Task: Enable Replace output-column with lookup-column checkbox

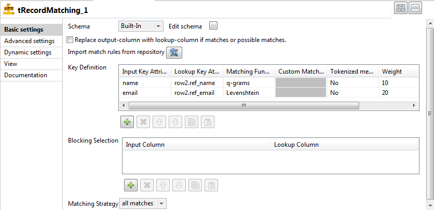Action: (71, 40)
